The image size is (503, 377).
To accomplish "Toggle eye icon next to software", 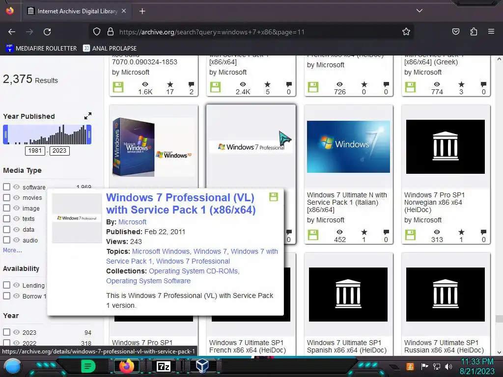I will (x=16, y=187).
